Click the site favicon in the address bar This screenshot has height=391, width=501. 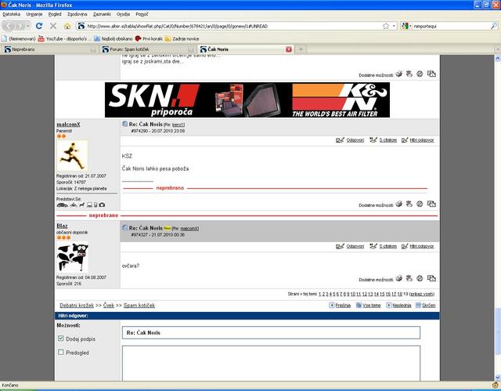(x=81, y=26)
